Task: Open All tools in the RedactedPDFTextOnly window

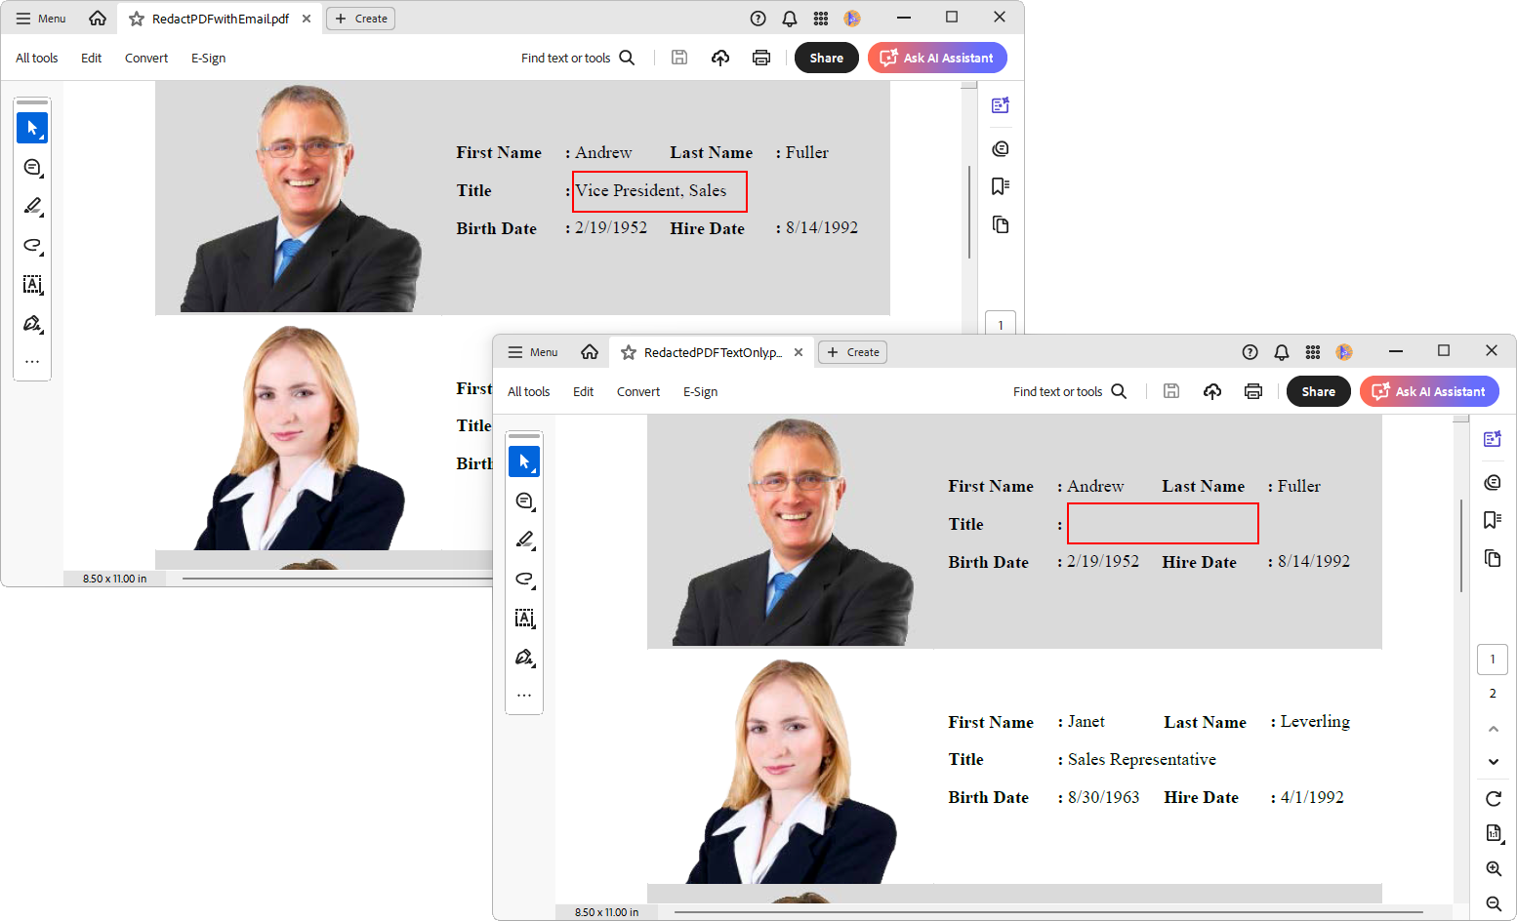Action: [x=528, y=391]
